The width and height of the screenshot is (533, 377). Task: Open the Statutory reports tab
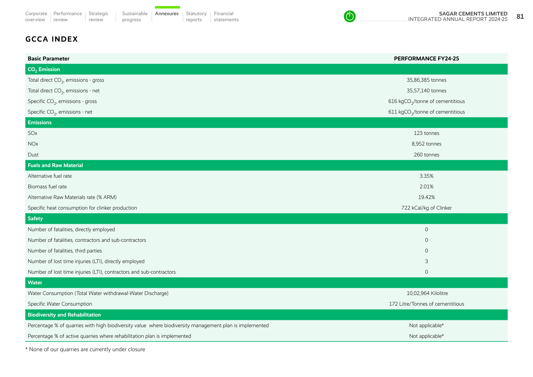pyautogui.click(x=196, y=17)
